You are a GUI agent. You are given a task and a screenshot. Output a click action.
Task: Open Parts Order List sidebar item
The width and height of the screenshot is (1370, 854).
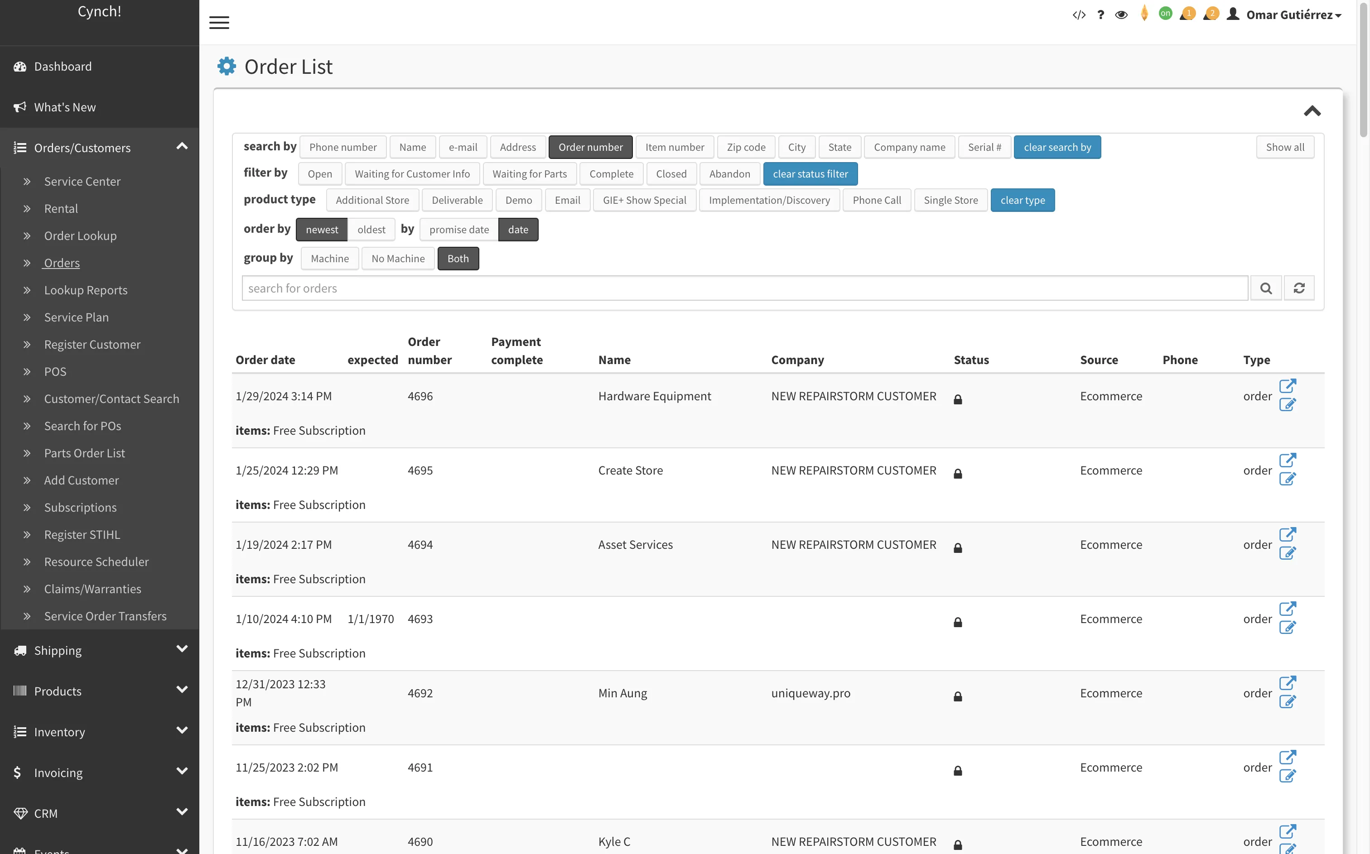(x=84, y=453)
